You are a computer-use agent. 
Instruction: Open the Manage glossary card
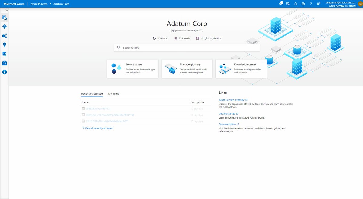pyautogui.click(x=187, y=69)
